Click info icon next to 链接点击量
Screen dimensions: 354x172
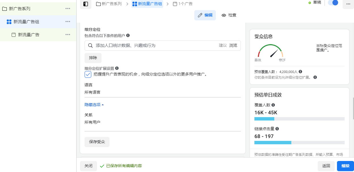point(277,128)
